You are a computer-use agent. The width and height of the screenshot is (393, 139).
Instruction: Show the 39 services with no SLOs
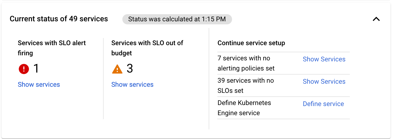pyautogui.click(x=324, y=81)
